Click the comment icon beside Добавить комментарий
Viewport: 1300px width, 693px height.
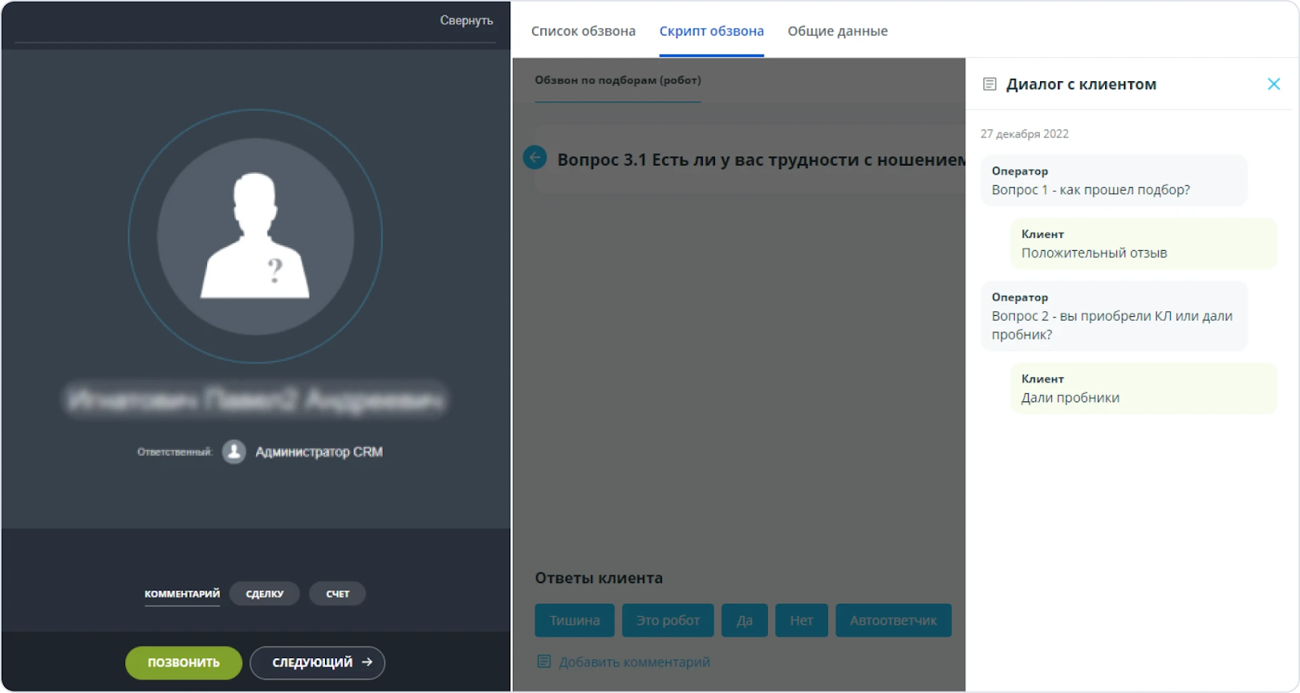[544, 661]
